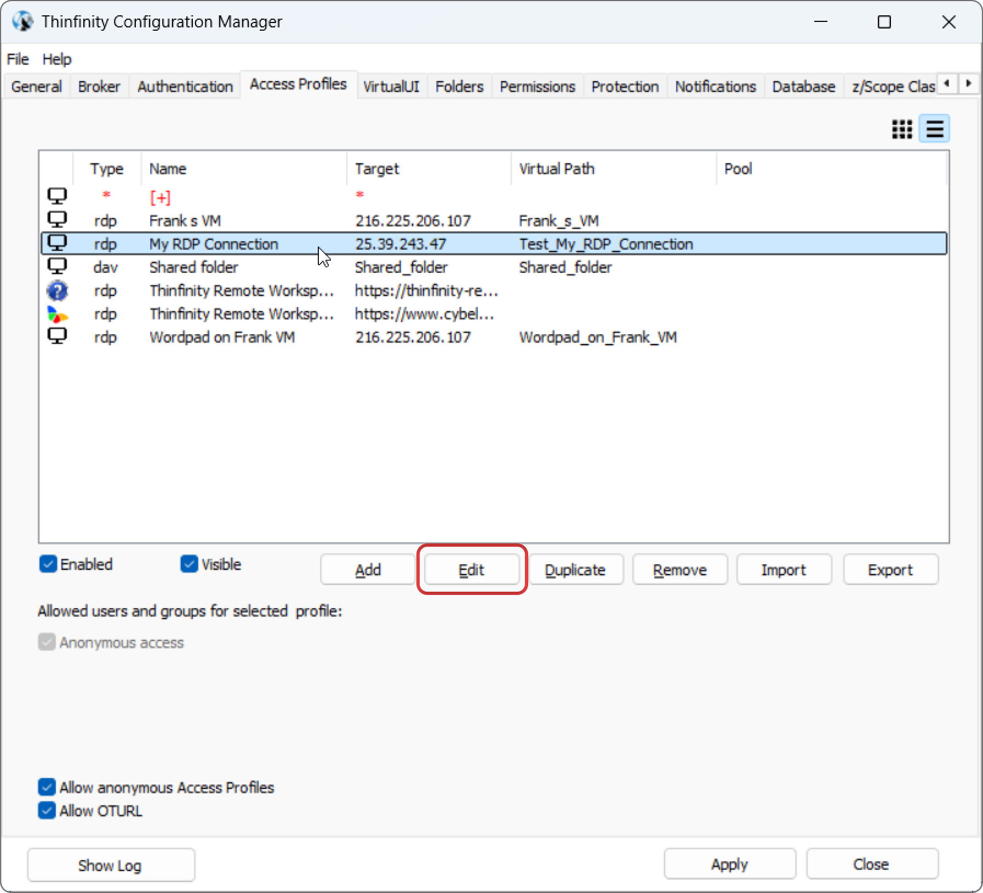Click Test_My_RDP_Connection virtual path

(606, 244)
